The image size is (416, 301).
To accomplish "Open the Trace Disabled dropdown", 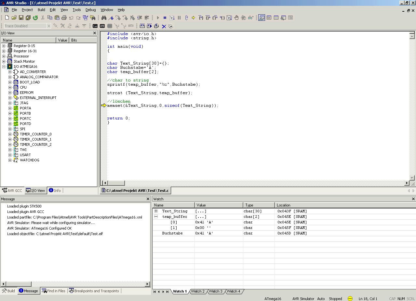I will 49,26.
